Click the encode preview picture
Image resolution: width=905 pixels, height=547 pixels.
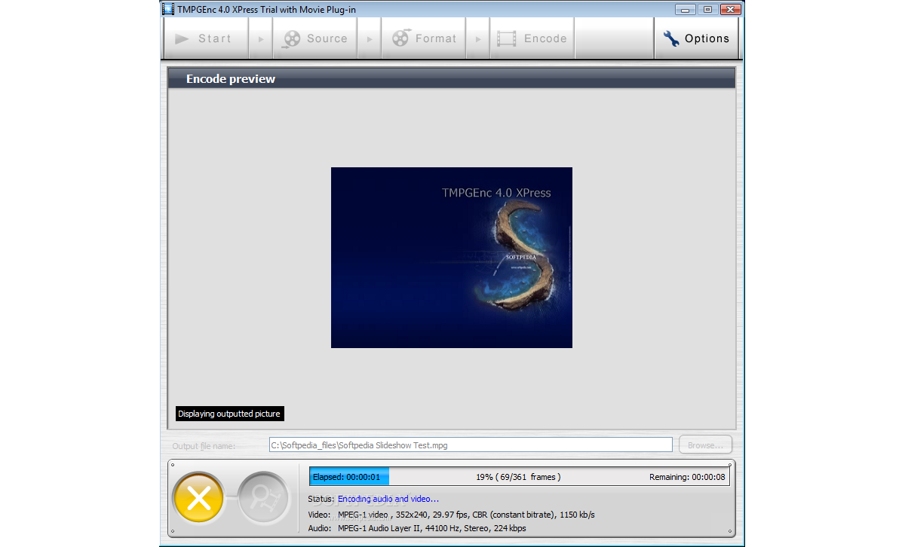[452, 258]
